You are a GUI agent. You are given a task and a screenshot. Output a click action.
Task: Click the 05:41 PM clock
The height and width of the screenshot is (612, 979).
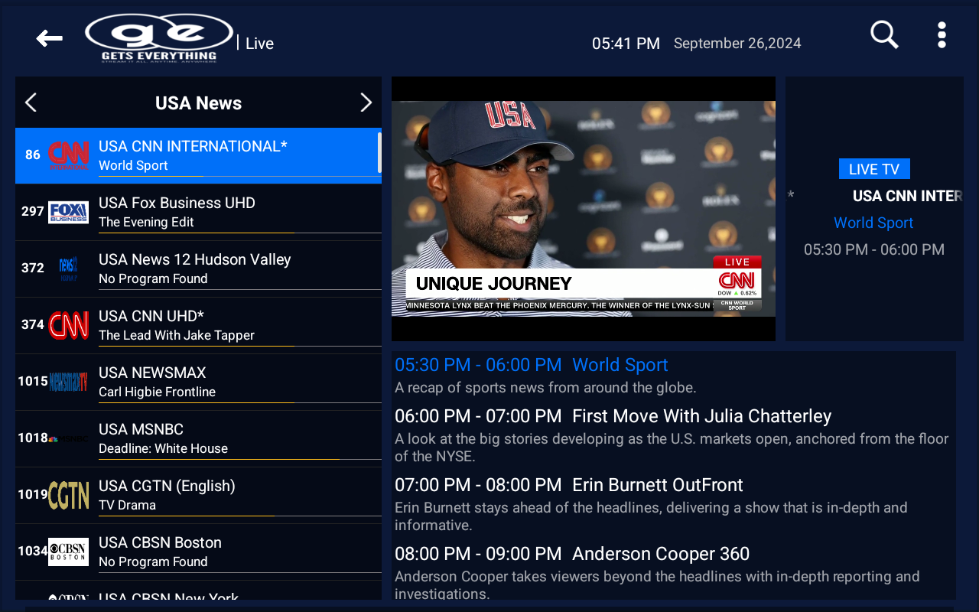[626, 44]
